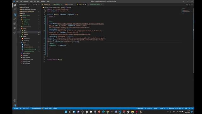Image resolution: width=202 pixels, height=114 pixels.
Task: Open the Edit menu
Action: click(x=21, y=1)
